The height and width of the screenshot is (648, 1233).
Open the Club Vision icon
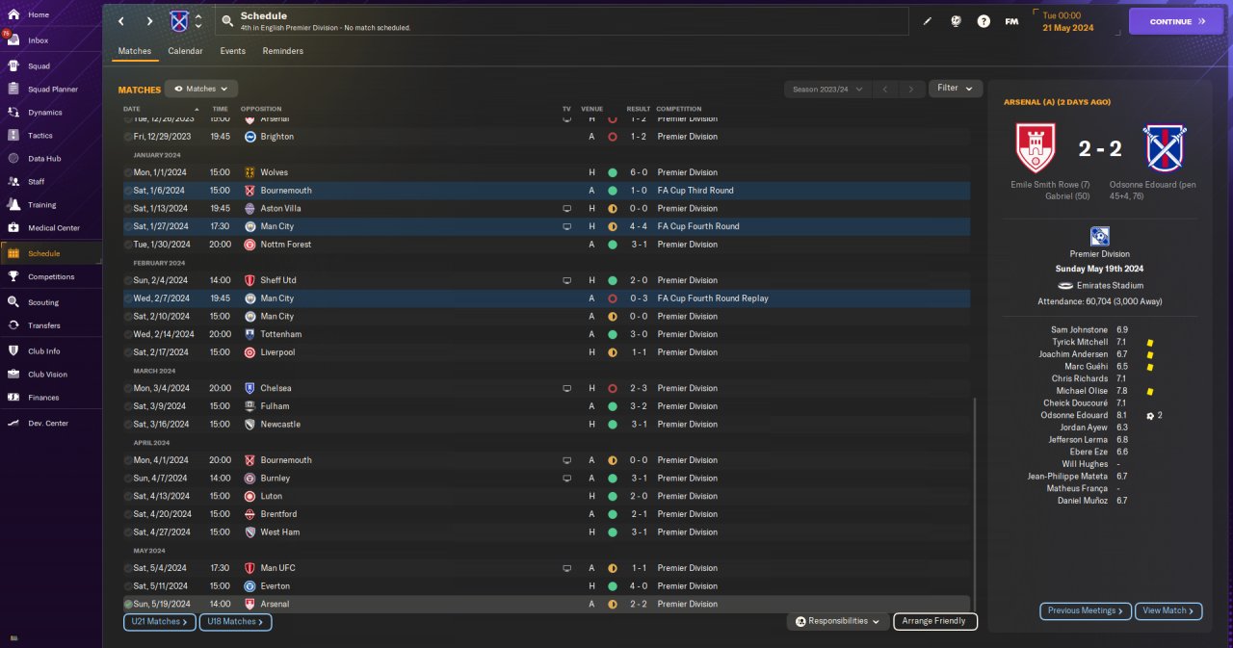point(13,375)
